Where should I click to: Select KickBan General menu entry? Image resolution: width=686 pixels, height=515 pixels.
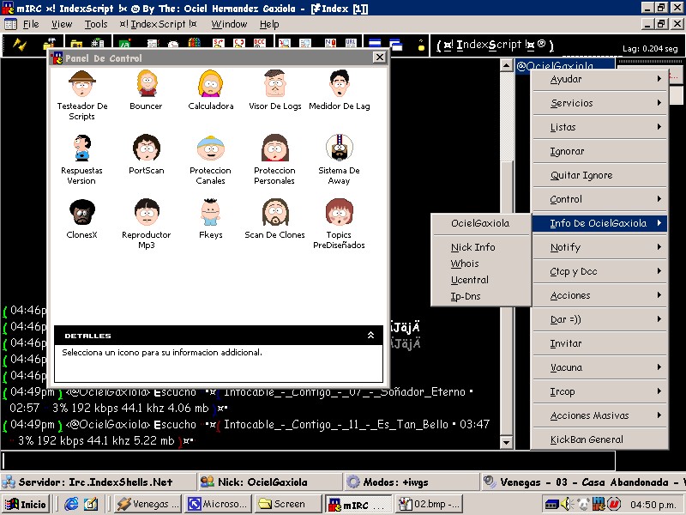(587, 439)
